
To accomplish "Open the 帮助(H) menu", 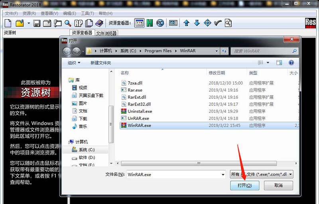I will pyautogui.click(x=105, y=14).
